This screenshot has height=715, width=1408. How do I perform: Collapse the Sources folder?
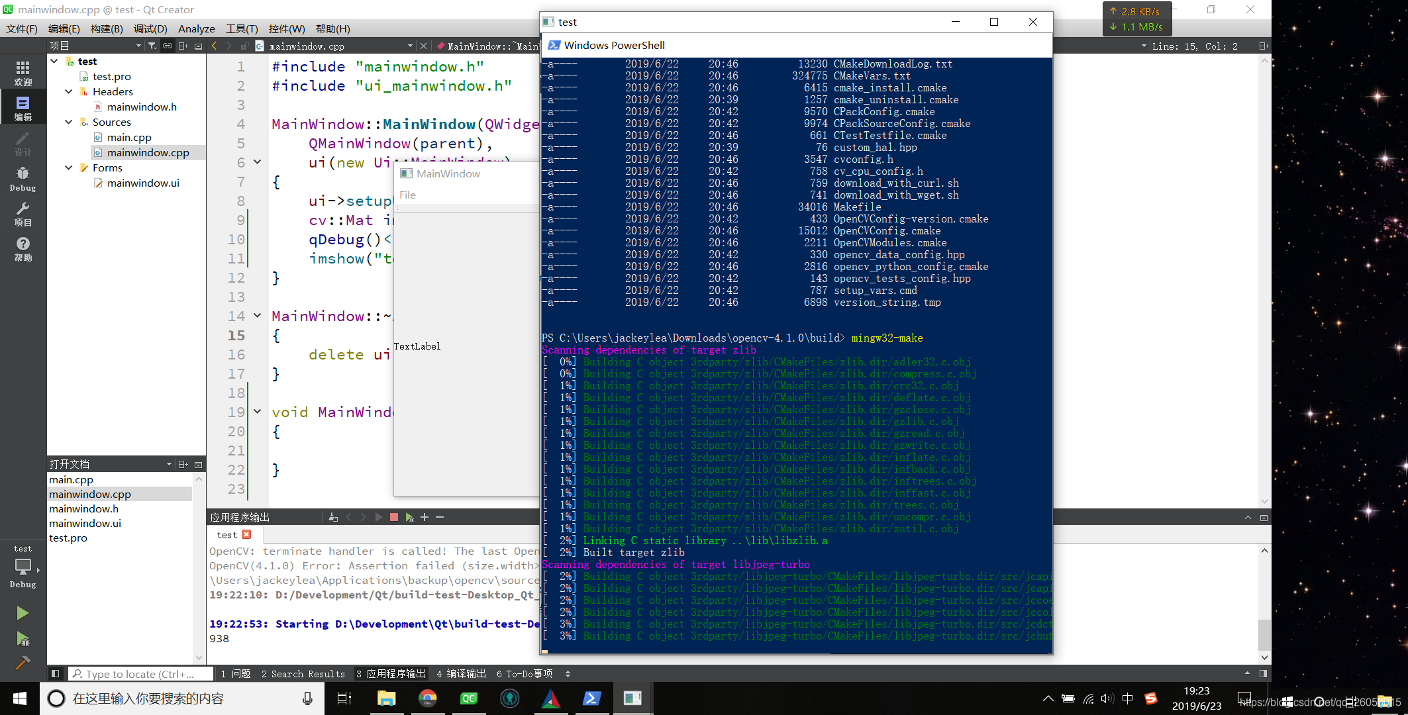68,122
